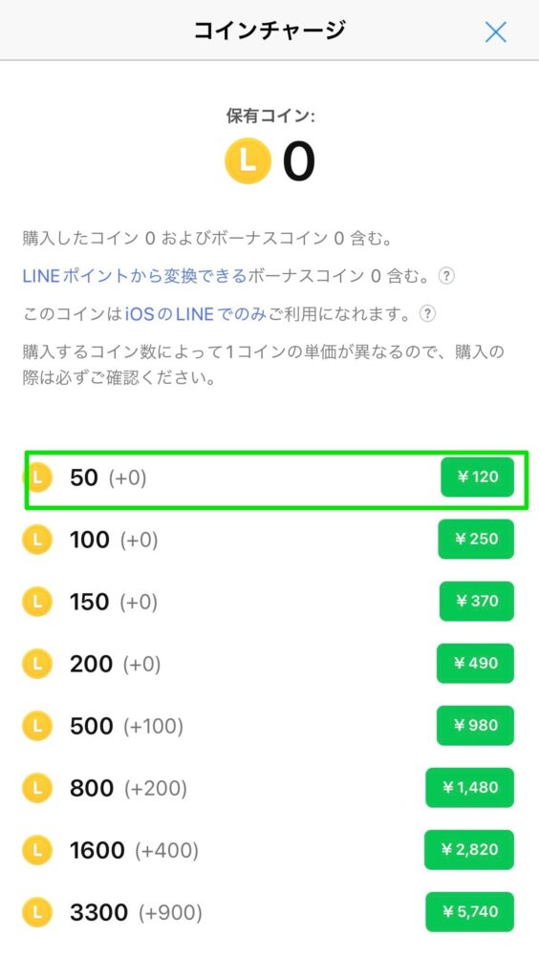Tap the coin icon of the 100 coin row
The width and height of the screenshot is (539, 978).
(37, 540)
